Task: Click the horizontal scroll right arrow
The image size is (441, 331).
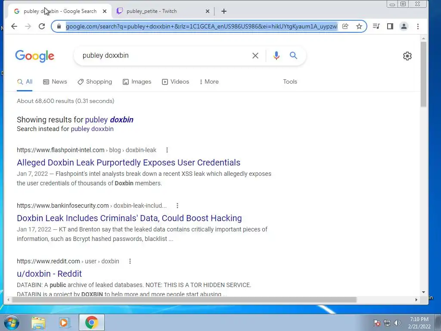Action: click(x=416, y=300)
